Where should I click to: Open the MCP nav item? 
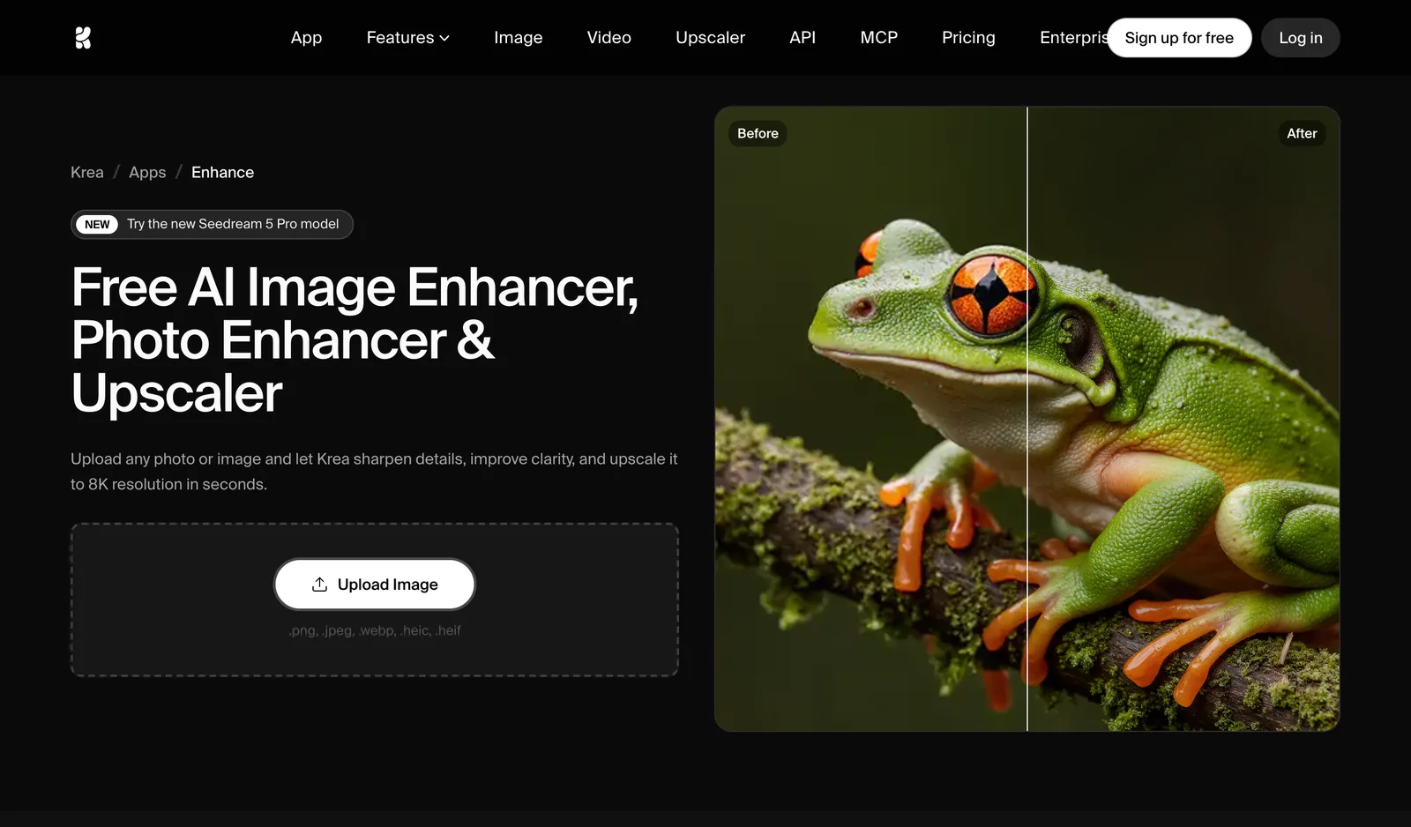point(878,38)
